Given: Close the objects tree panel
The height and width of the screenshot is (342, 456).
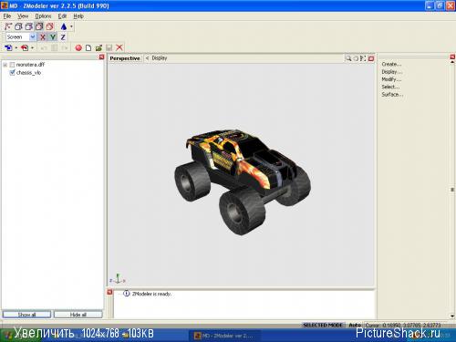Looking at the screenshot, I should [x=101, y=57].
